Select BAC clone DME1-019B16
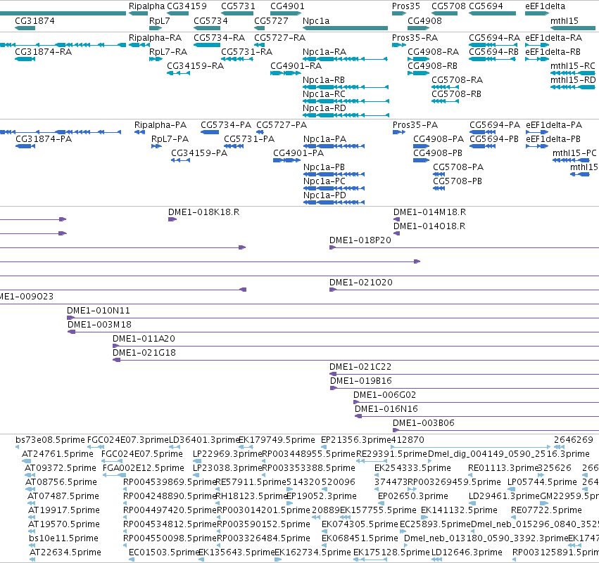Screen dimensions: 599x563 pos(360,381)
